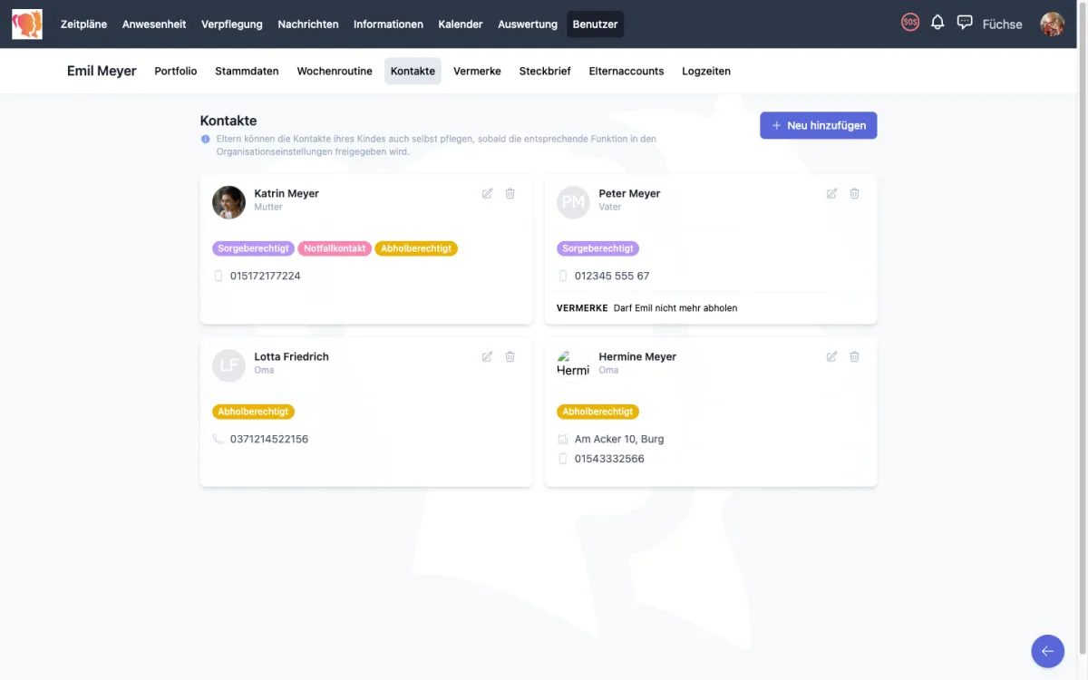1088x680 pixels.
Task: Click the blue back arrow button
Action: click(x=1048, y=651)
